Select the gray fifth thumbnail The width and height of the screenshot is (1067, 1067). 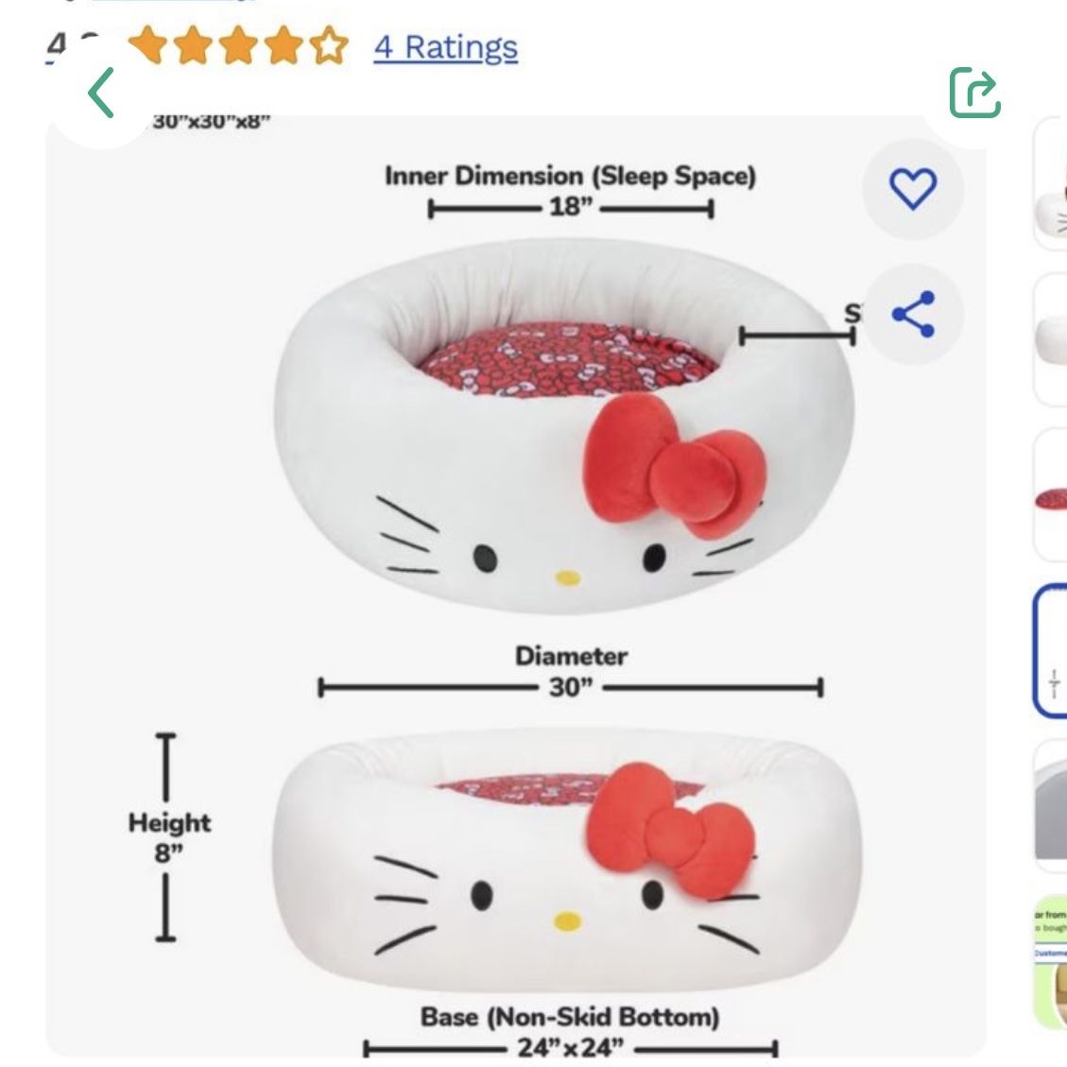[1052, 805]
